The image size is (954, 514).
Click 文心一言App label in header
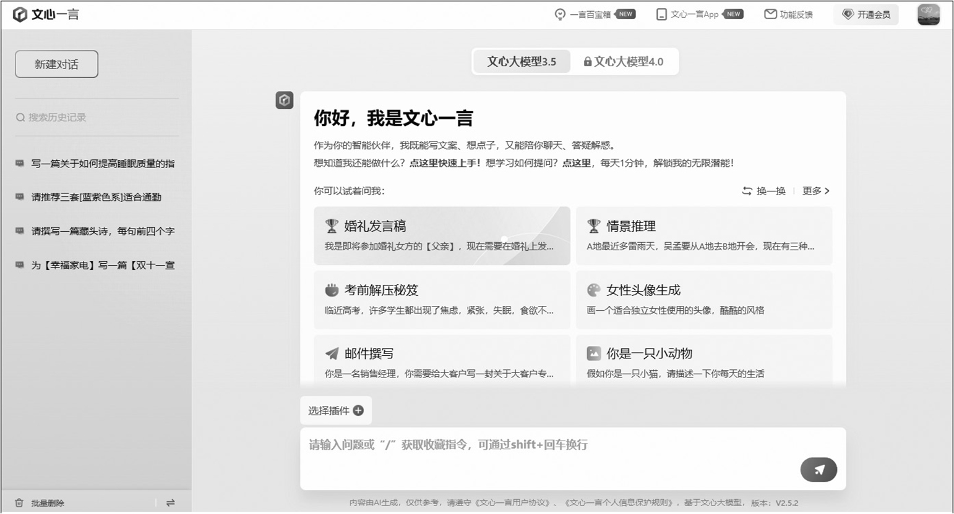click(x=695, y=14)
